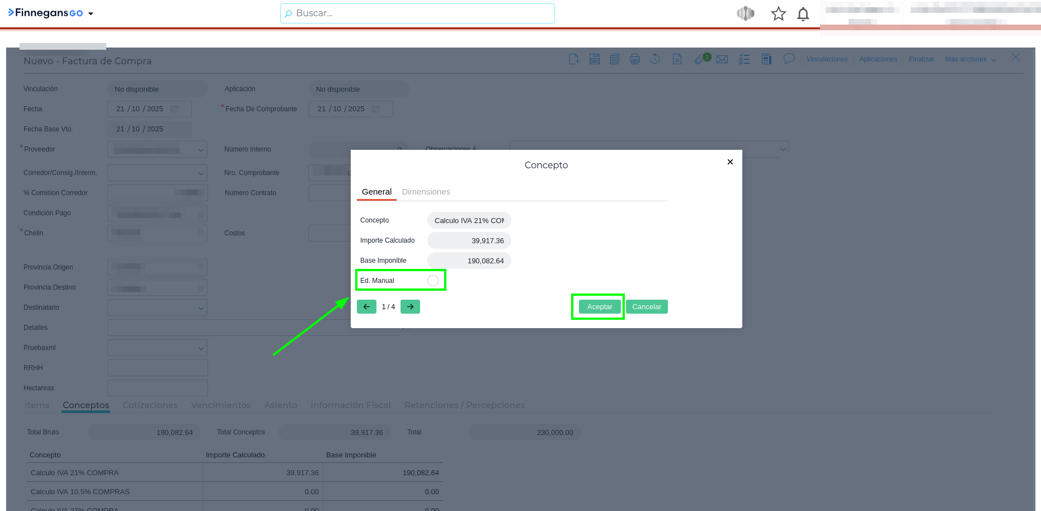Click the Buscar search field
This screenshot has height=511, width=1041.
(x=417, y=13)
